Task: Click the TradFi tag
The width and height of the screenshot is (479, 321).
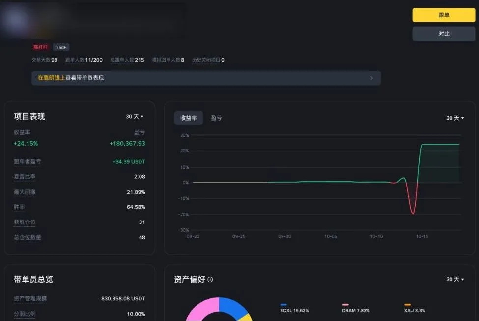Action: point(61,47)
